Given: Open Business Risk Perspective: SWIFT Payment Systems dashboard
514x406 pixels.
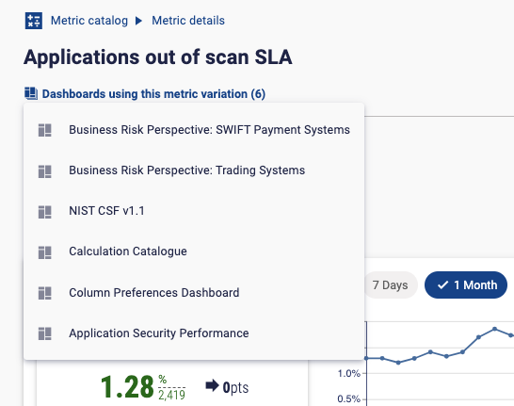Looking at the screenshot, I should point(194,130).
